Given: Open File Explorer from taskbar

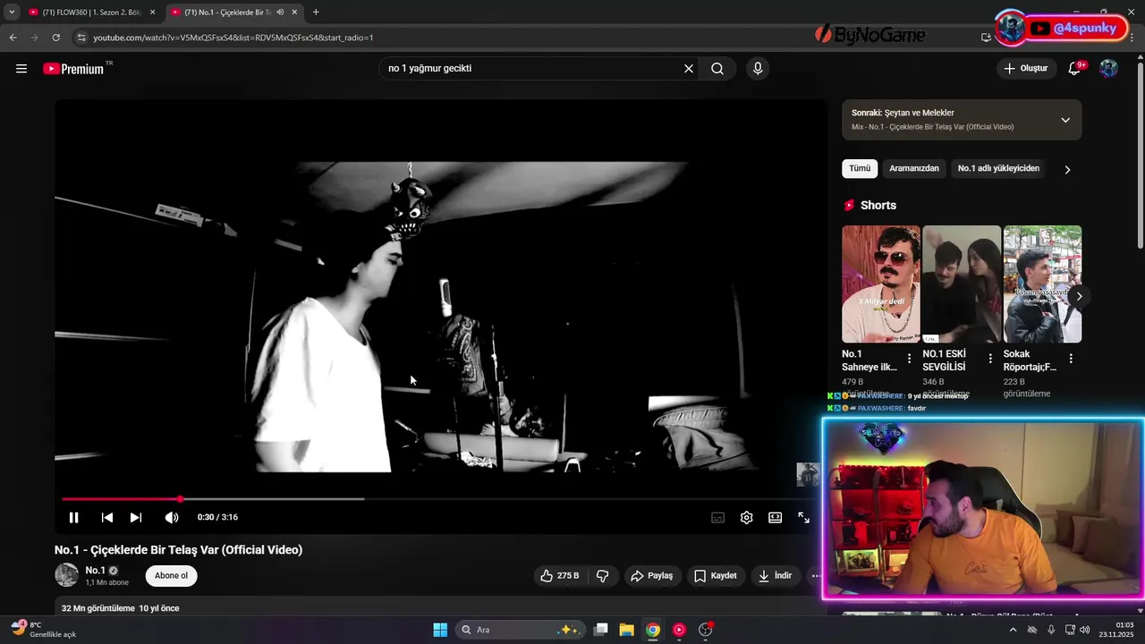Looking at the screenshot, I should (626, 630).
